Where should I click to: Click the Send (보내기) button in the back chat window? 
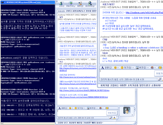pos(112,113)
